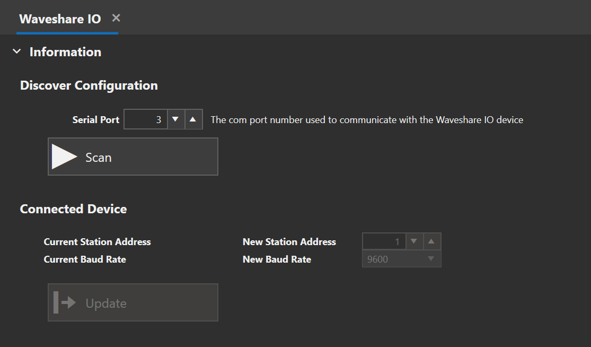
Task: Click the Discover Configuration heading
Action: pyautogui.click(x=89, y=85)
